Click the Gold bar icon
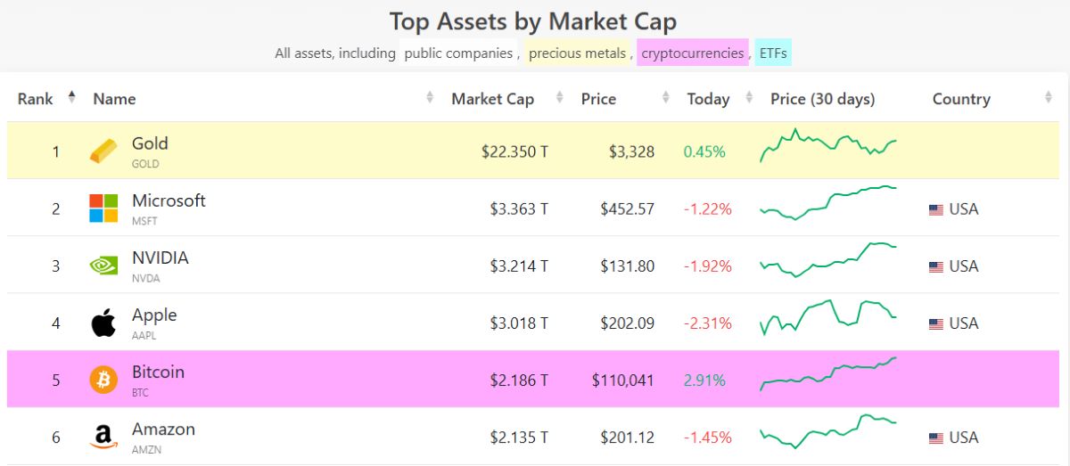This screenshot has width=1070, height=466. tap(103, 151)
